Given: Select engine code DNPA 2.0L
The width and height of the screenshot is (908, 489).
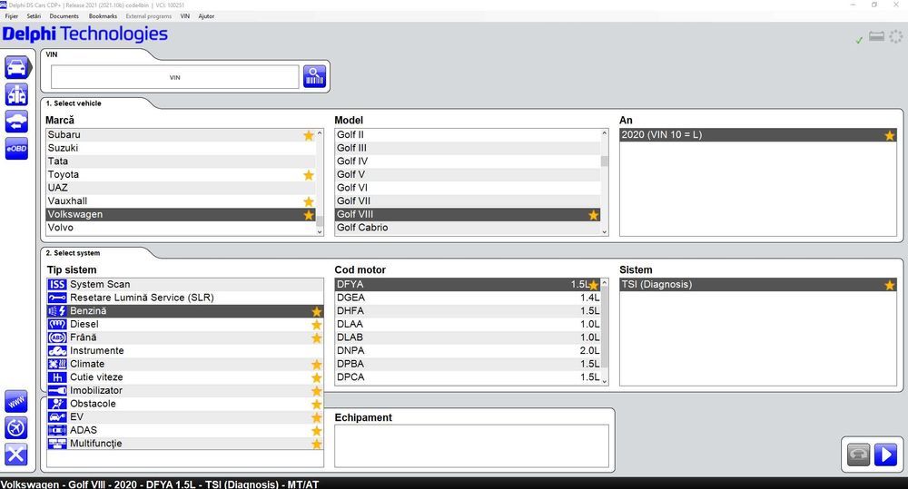Looking at the screenshot, I should tap(468, 350).
